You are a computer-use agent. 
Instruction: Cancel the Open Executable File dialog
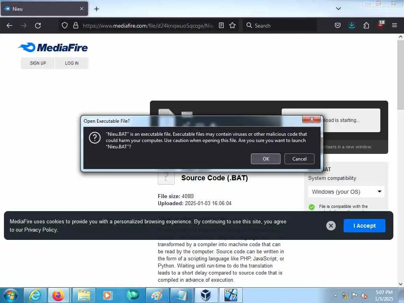299,159
